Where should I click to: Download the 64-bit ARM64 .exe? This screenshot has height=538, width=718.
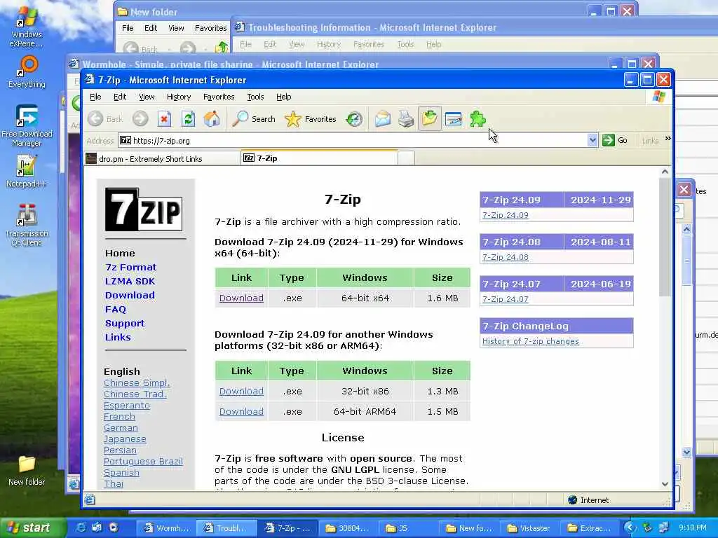click(241, 411)
